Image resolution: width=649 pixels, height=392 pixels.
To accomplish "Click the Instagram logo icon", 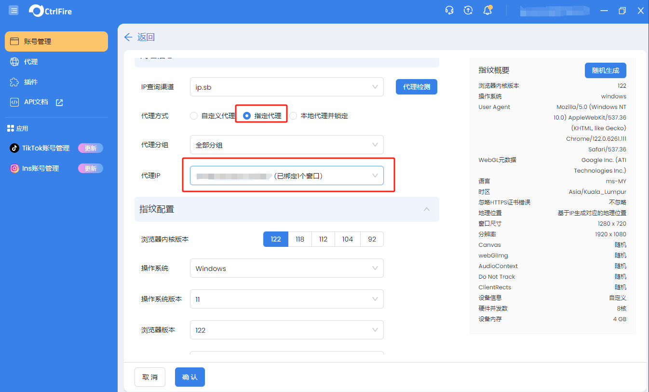I will pyautogui.click(x=14, y=168).
